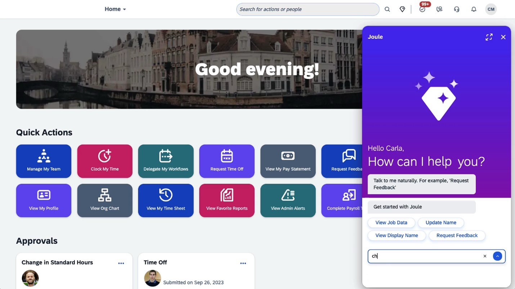Open the to-do checkmark icon with 99+ badge
515x289 pixels.
(422, 9)
